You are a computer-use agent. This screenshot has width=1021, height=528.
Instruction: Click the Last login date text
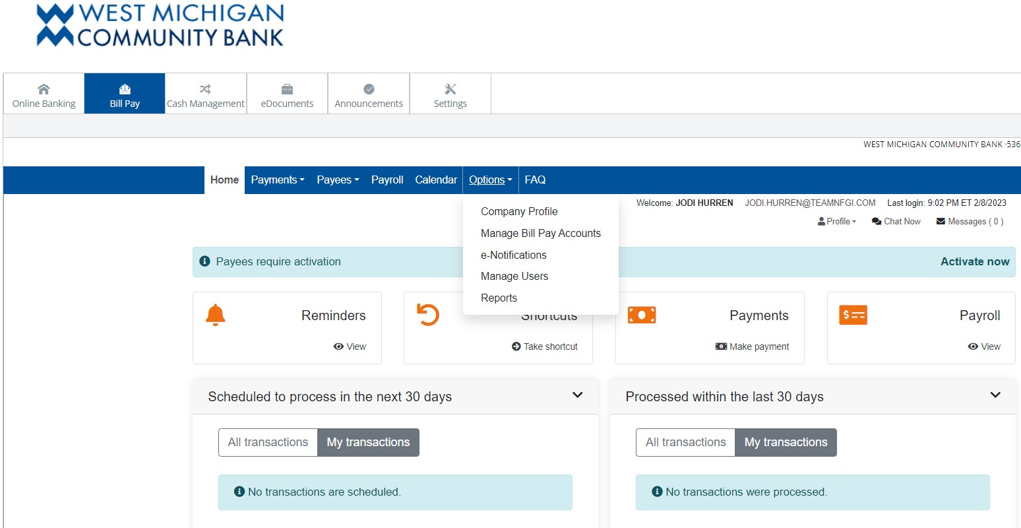(946, 203)
